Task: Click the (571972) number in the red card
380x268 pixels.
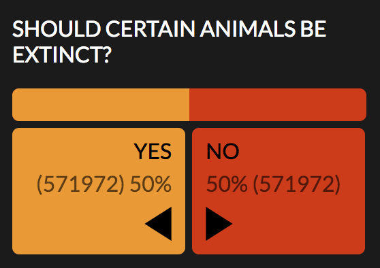Action: click(x=297, y=184)
